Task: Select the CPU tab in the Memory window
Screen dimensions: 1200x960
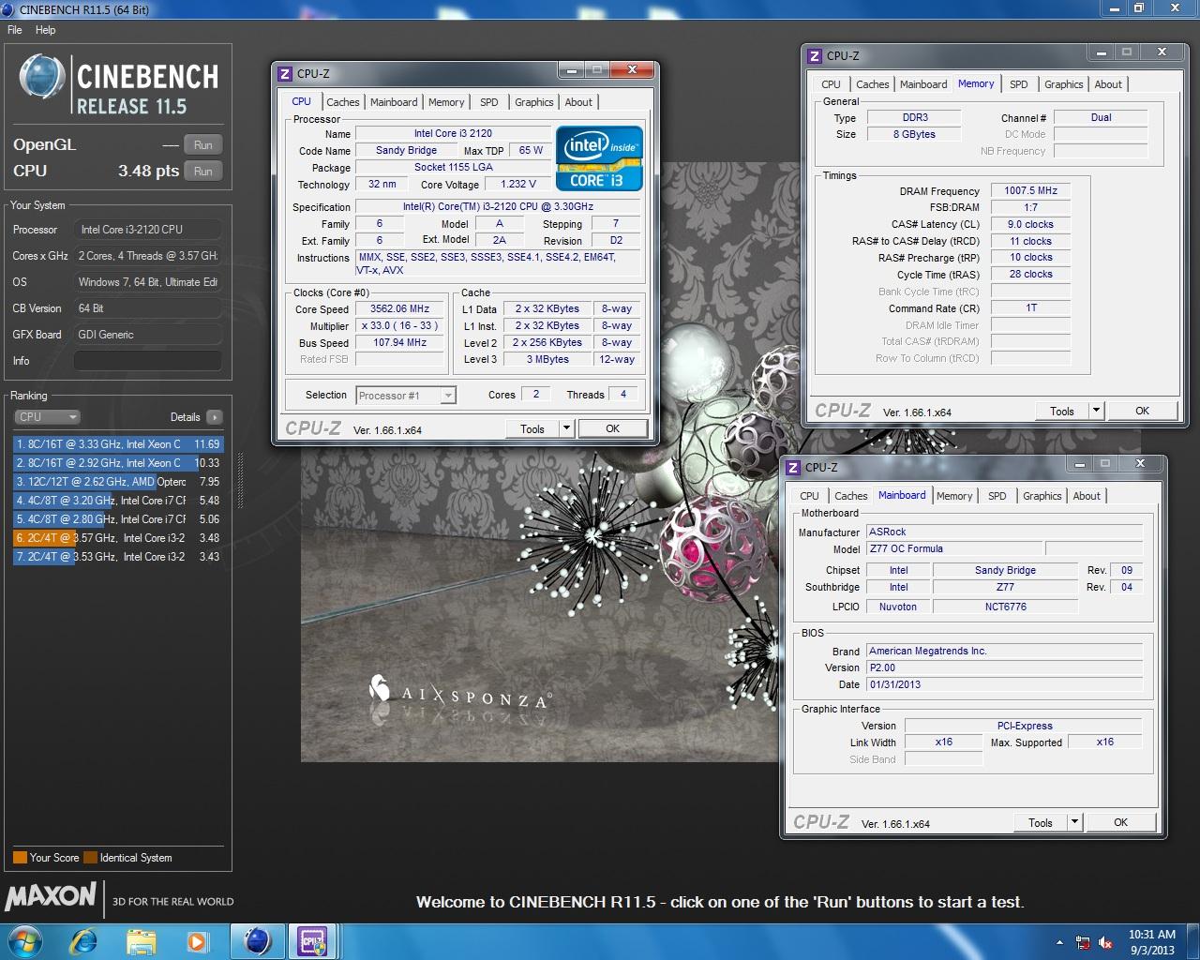Action: 832,84
